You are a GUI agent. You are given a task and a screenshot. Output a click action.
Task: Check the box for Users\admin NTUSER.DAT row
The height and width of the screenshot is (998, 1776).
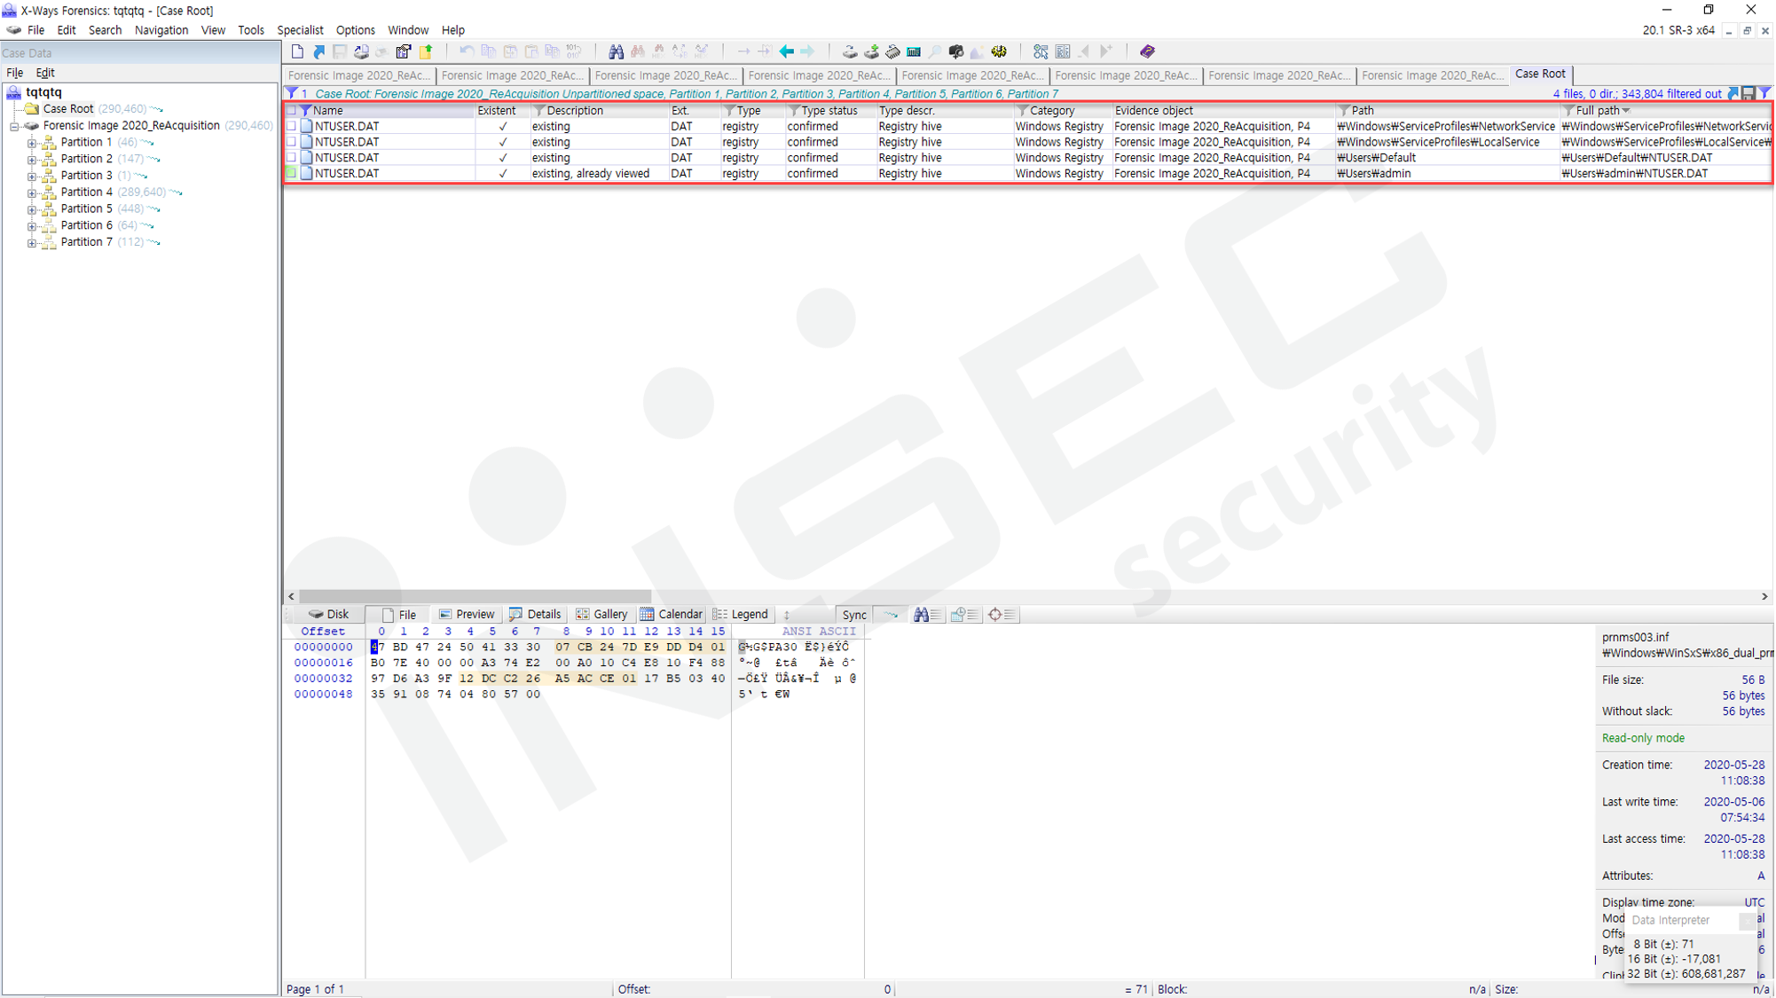pos(292,174)
